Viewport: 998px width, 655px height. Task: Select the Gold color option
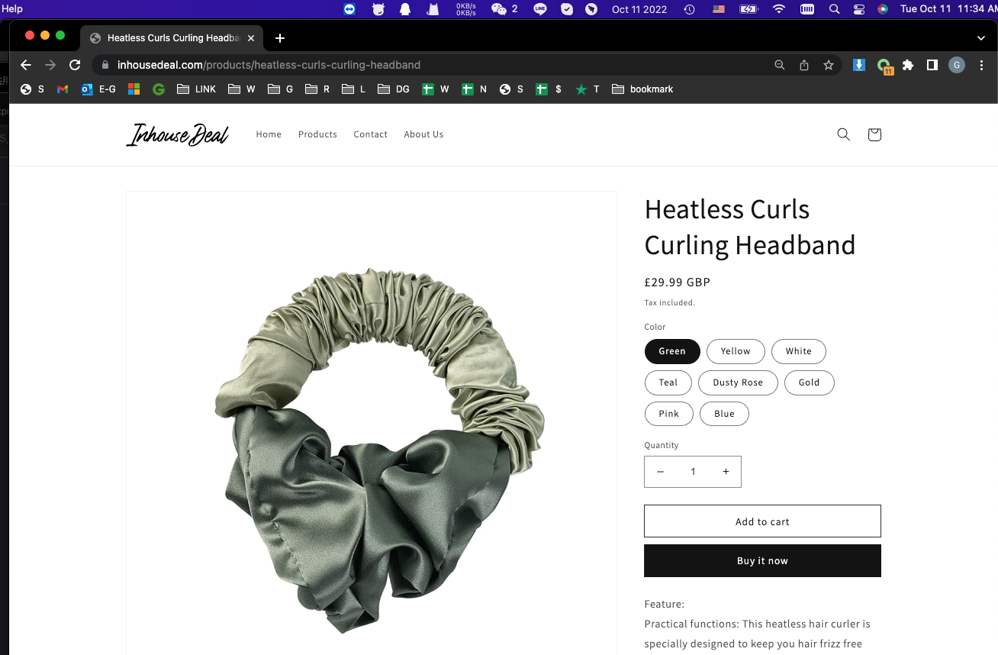pos(810,382)
